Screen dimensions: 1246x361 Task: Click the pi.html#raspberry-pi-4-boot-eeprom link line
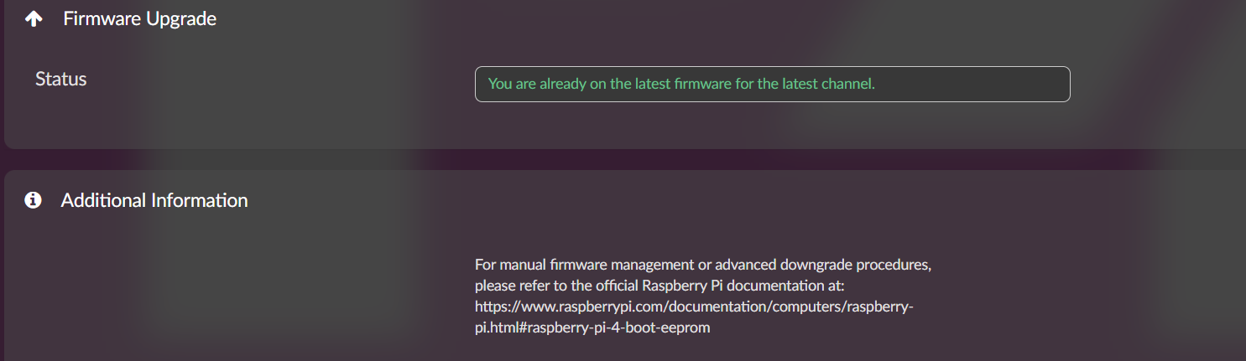coord(592,327)
